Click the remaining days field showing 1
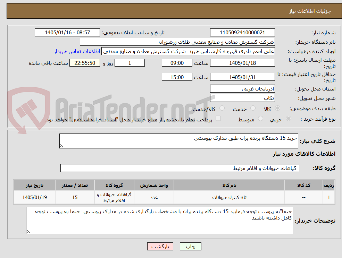Image resolution: width=342 pixels, height=258 pixels. (x=130, y=63)
